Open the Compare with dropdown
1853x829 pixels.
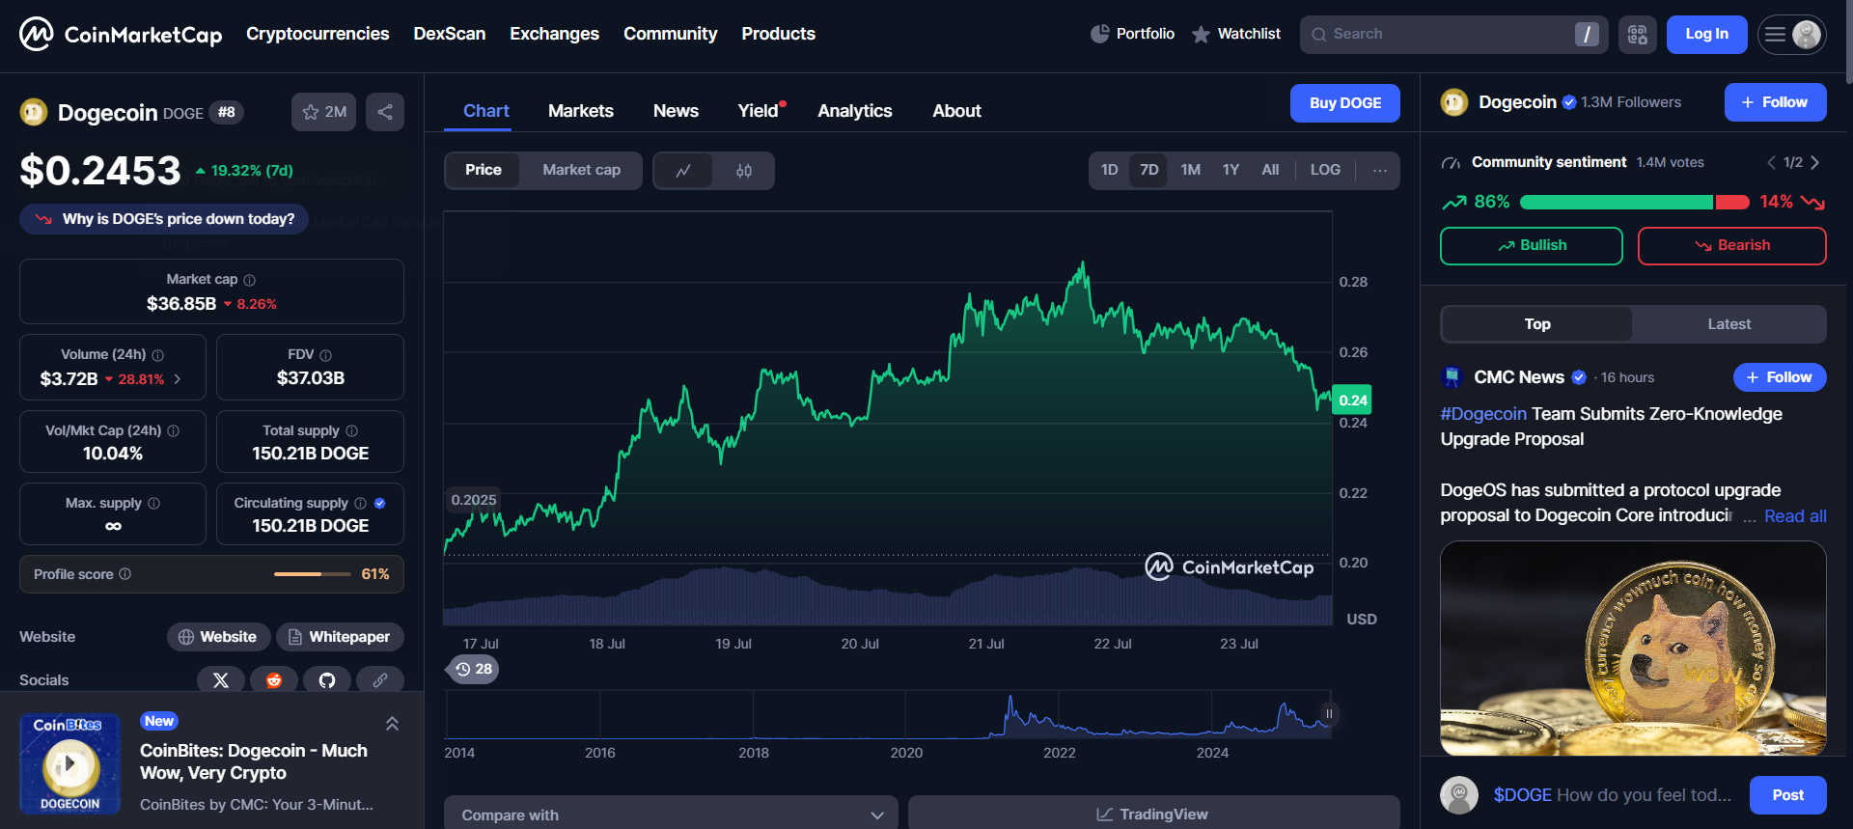[x=671, y=815]
